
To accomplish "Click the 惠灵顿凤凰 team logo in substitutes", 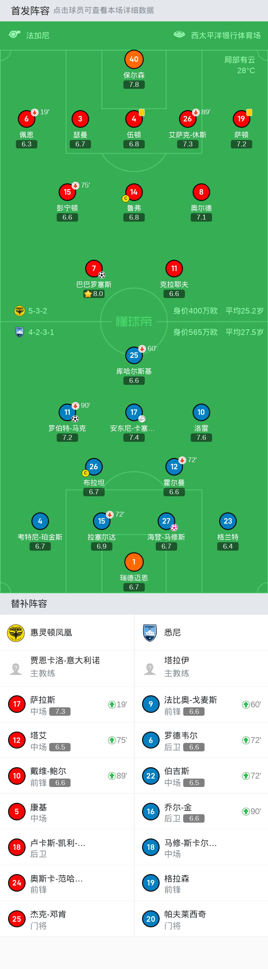I will (16, 633).
